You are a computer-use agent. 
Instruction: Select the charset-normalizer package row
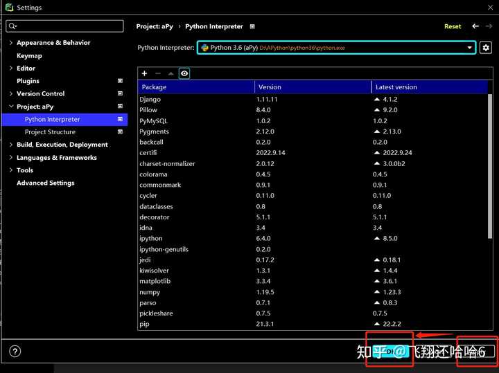tap(313, 163)
